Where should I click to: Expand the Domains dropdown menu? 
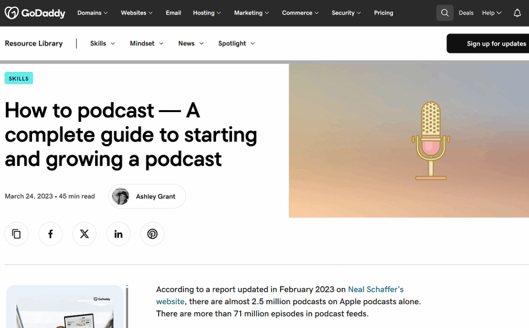pos(92,13)
